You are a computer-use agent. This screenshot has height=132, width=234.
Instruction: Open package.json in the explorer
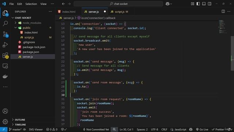pos(31,52)
